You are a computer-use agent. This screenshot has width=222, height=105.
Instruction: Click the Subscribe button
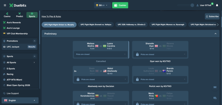[x=212, y=16]
